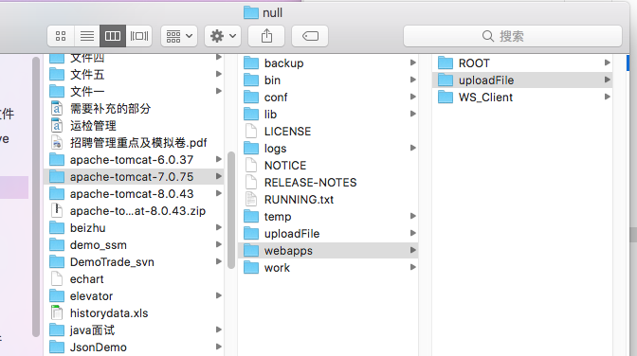Click the edit tags button

pos(310,36)
